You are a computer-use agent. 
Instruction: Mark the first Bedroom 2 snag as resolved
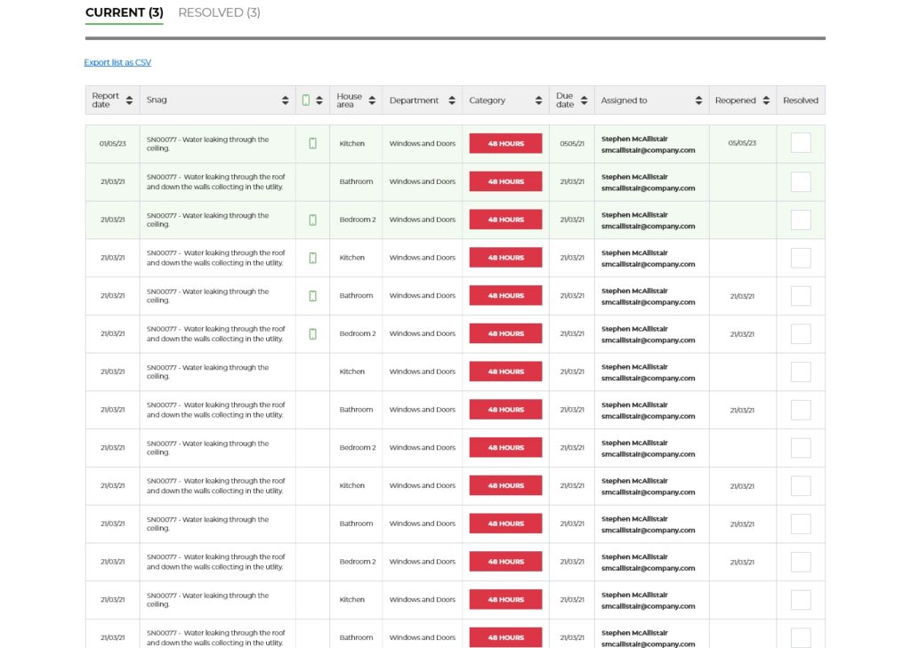tap(801, 220)
